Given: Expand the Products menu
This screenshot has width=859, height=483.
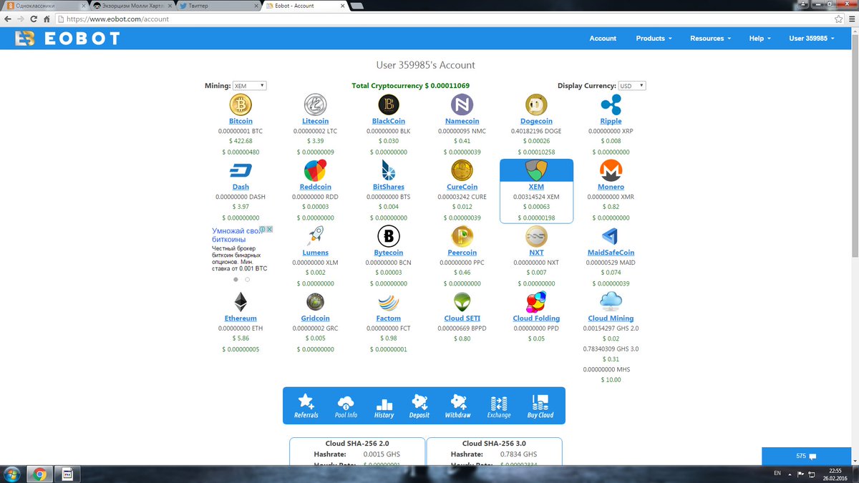Looking at the screenshot, I should [x=652, y=38].
